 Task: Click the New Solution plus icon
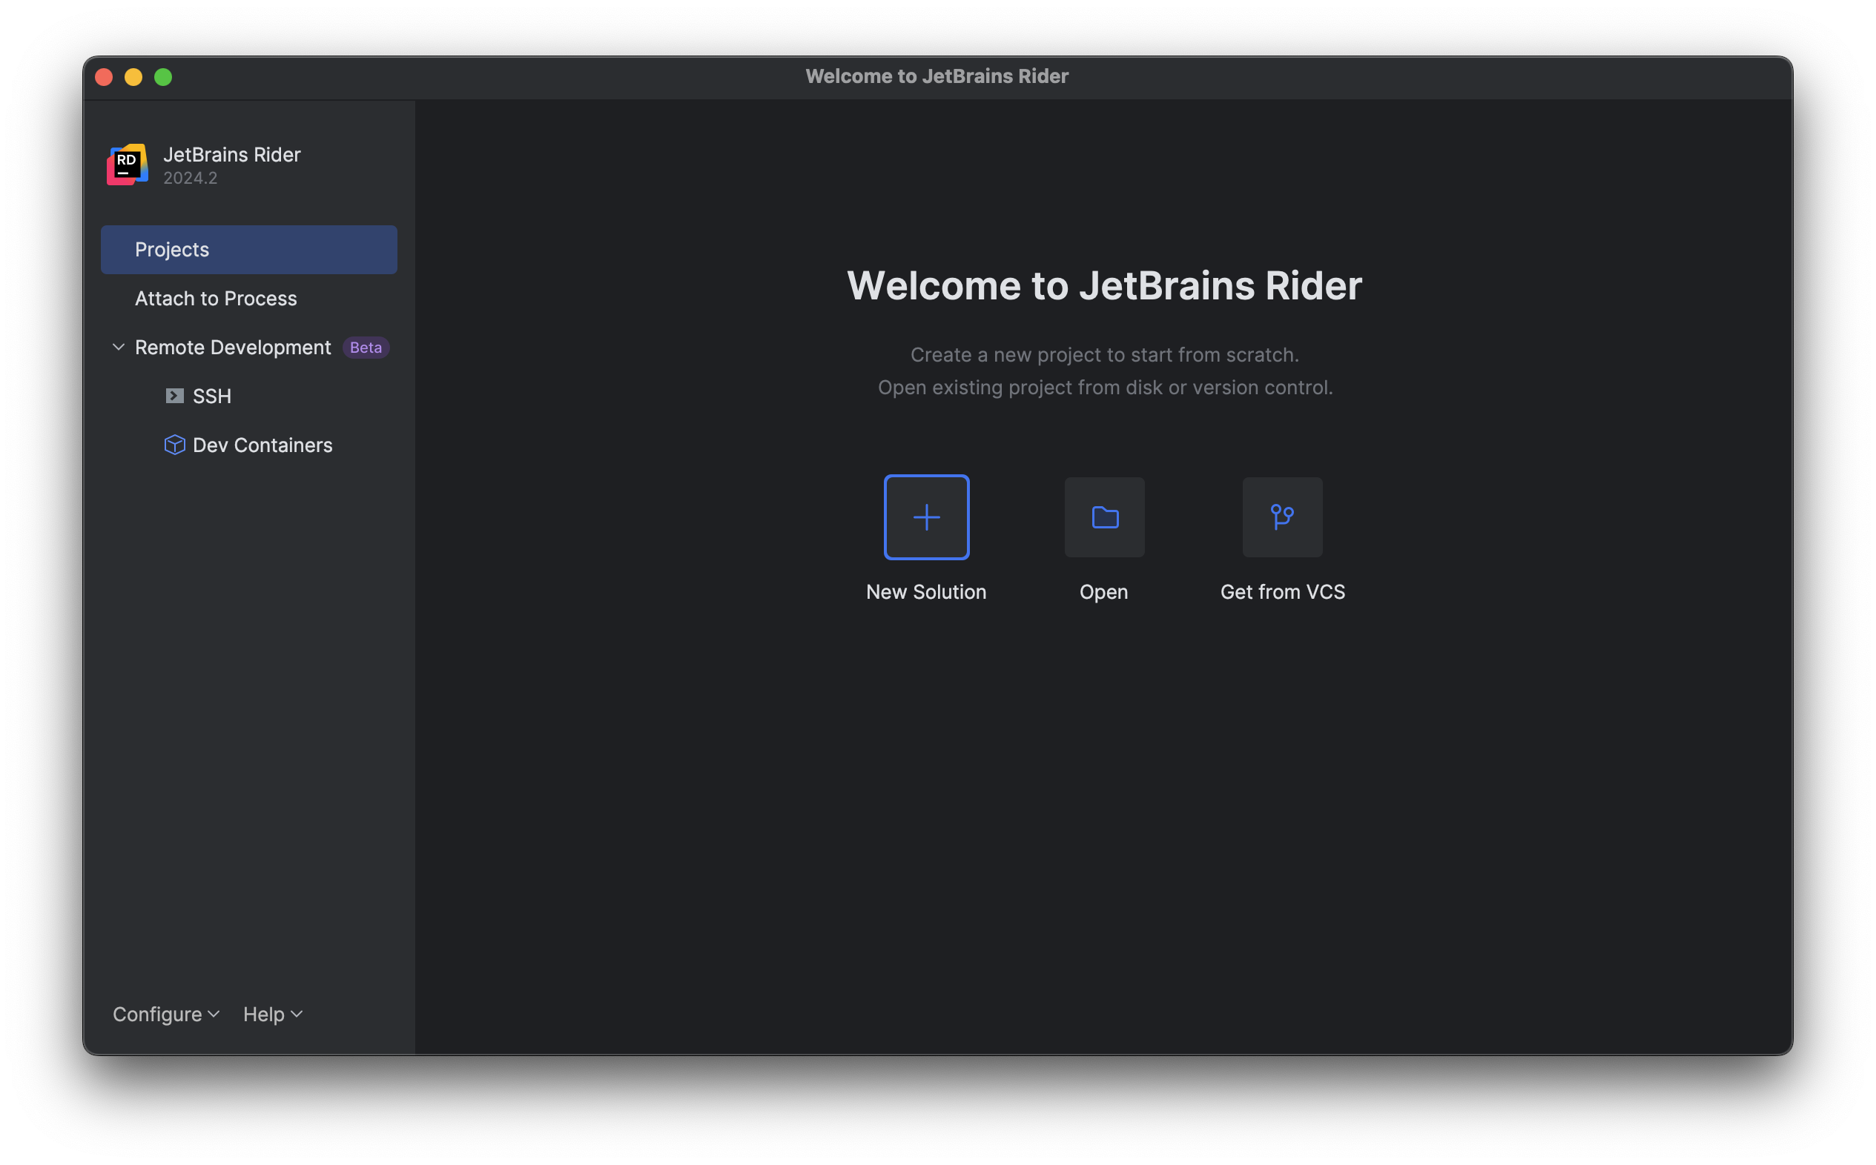pos(925,517)
